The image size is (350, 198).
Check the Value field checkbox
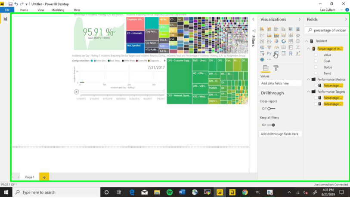(316, 55)
